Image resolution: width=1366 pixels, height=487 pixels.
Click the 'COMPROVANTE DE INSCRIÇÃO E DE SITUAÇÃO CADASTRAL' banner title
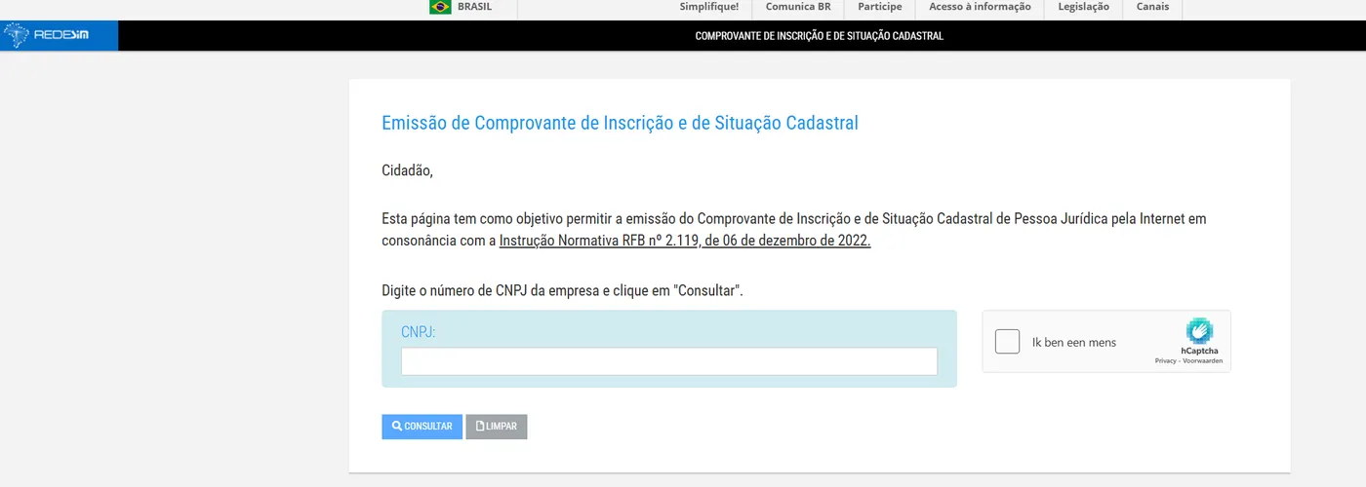pyautogui.click(x=820, y=36)
